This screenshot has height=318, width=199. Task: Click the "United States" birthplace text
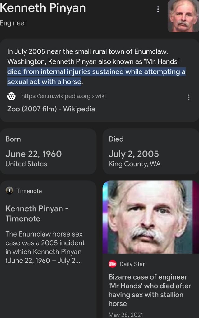pos(26,164)
